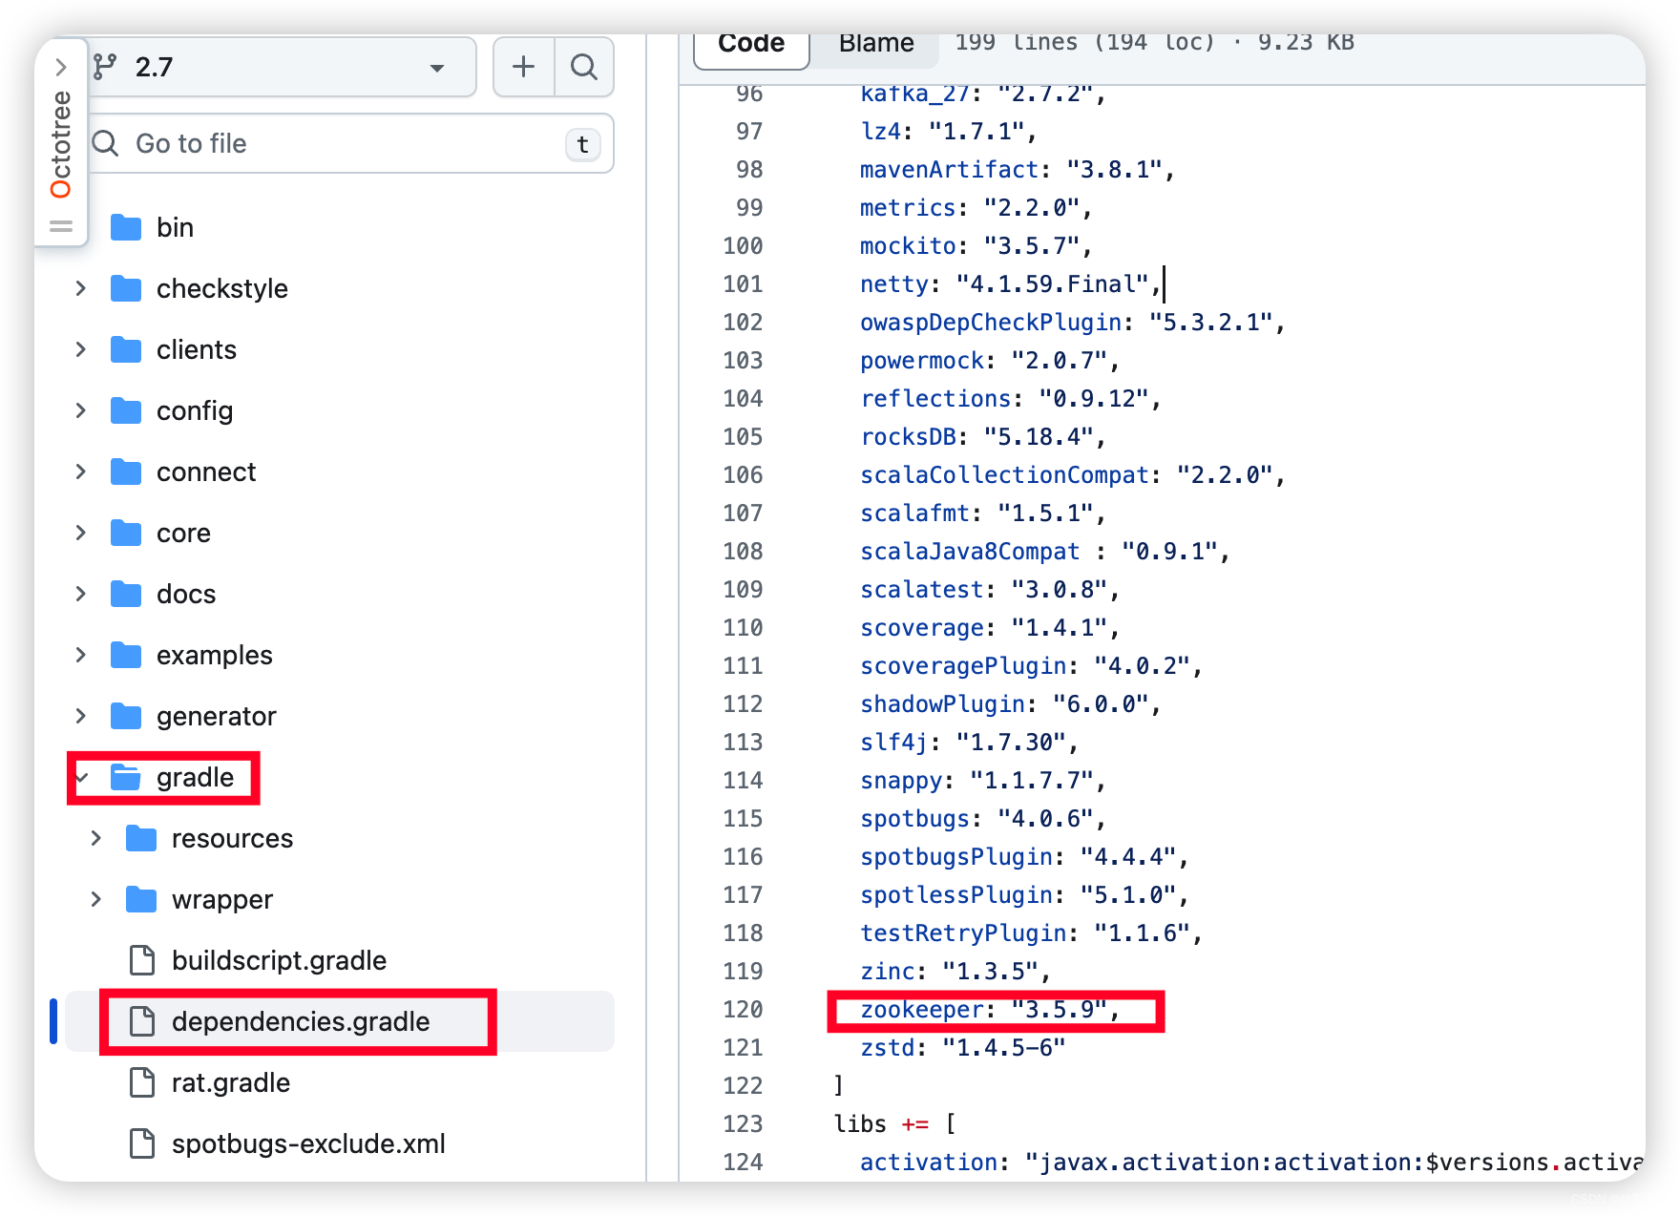Open buildscript.gradle file name
Screen dimensions: 1680x1216
point(279,960)
